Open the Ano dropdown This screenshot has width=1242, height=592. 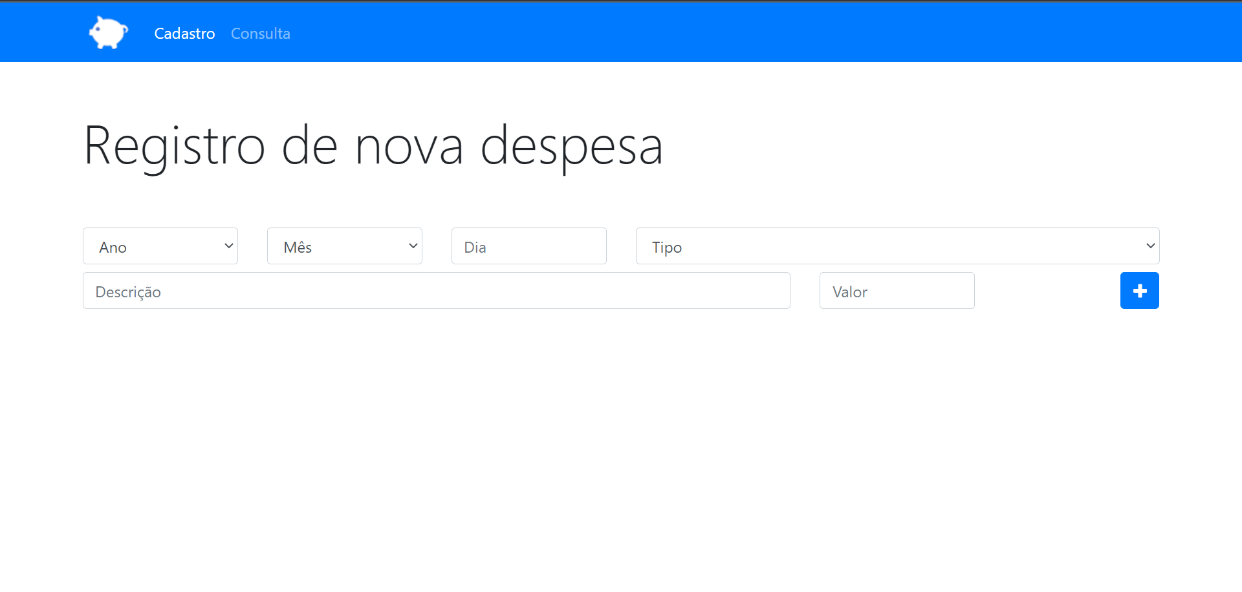click(160, 246)
